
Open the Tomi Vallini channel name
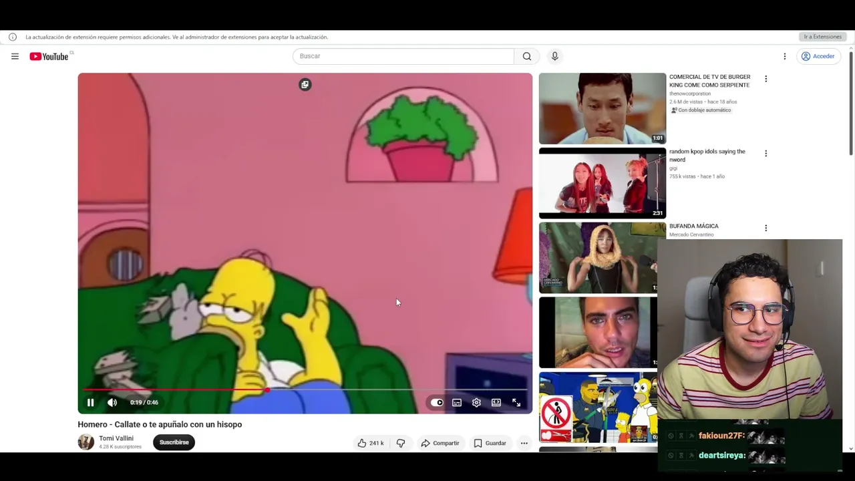pyautogui.click(x=116, y=438)
